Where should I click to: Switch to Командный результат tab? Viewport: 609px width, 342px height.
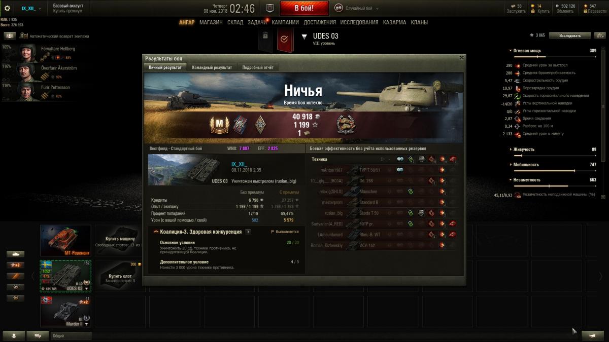(x=212, y=67)
